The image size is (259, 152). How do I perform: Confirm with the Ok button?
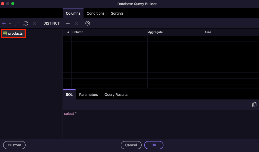[x=154, y=145]
